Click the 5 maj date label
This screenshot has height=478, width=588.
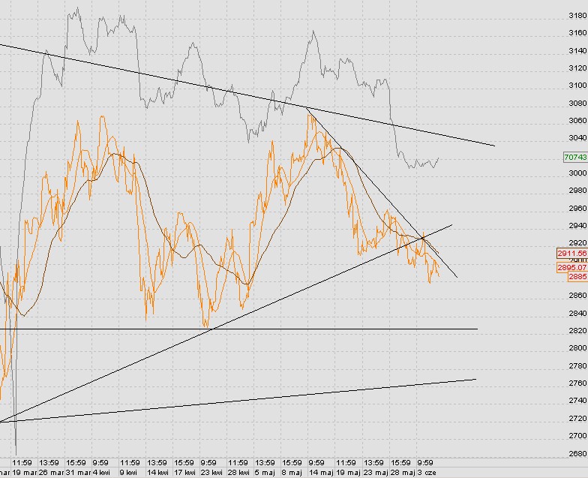265,473
